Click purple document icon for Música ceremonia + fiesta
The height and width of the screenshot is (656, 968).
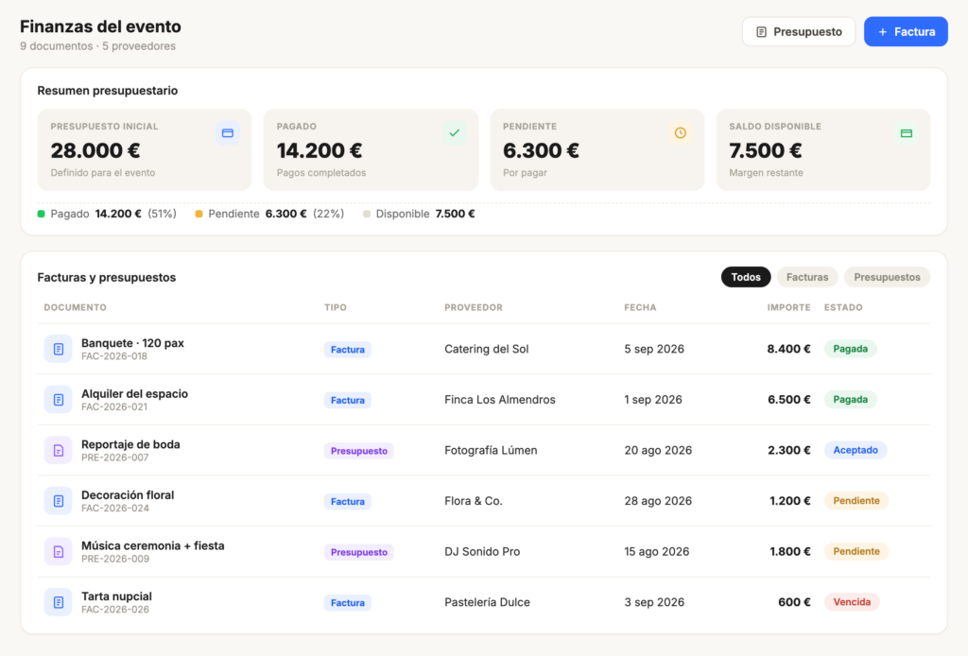coord(58,552)
